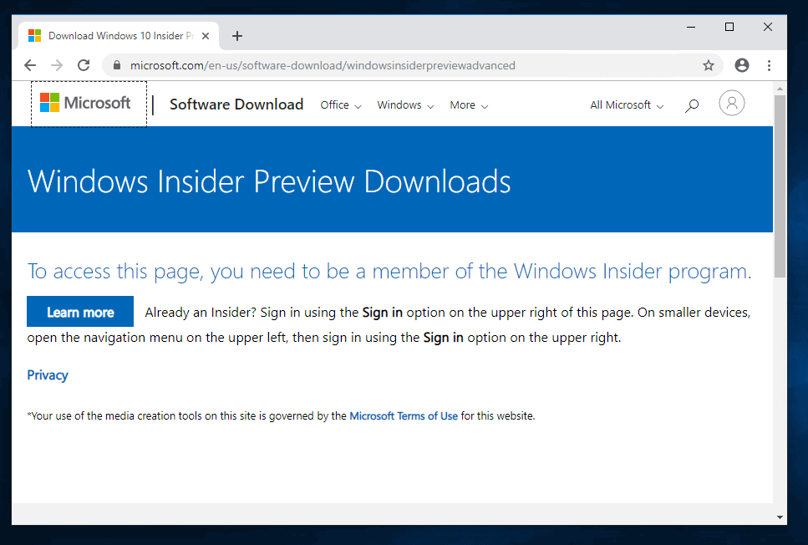This screenshot has height=545, width=808.
Task: Bookmark this page with star icon
Action: point(709,65)
